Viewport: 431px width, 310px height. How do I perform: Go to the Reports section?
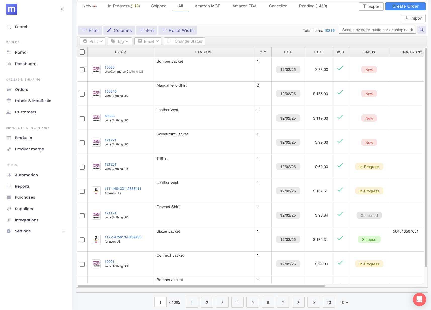22,186
